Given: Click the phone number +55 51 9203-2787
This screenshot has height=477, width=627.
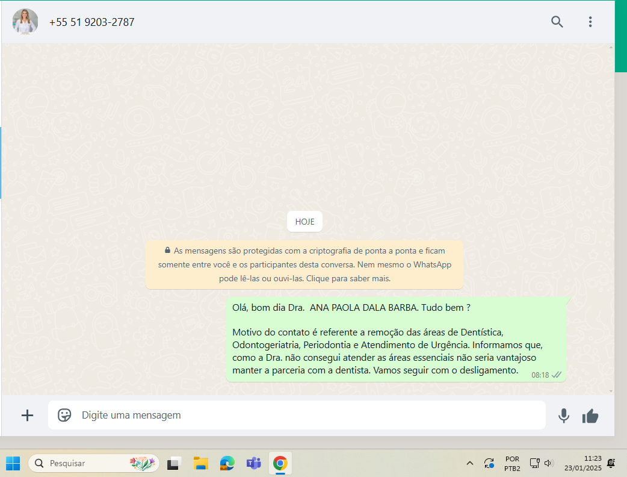Looking at the screenshot, I should tap(91, 22).
